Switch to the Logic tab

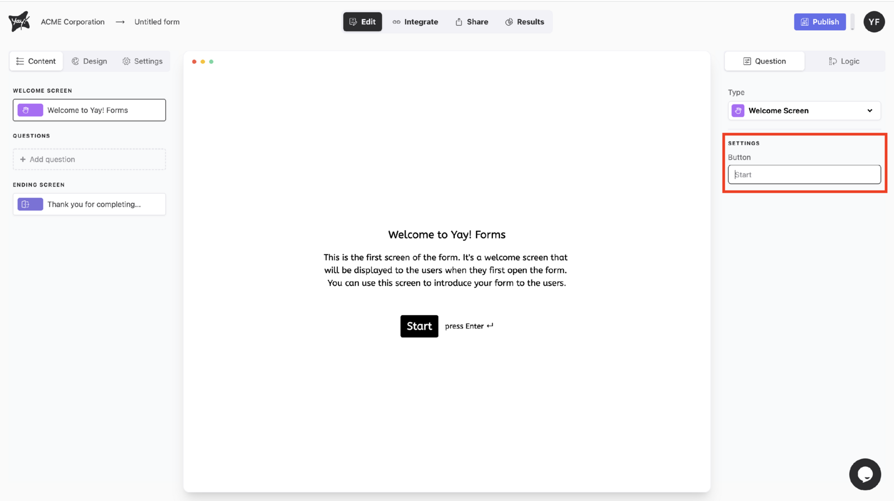coord(844,61)
